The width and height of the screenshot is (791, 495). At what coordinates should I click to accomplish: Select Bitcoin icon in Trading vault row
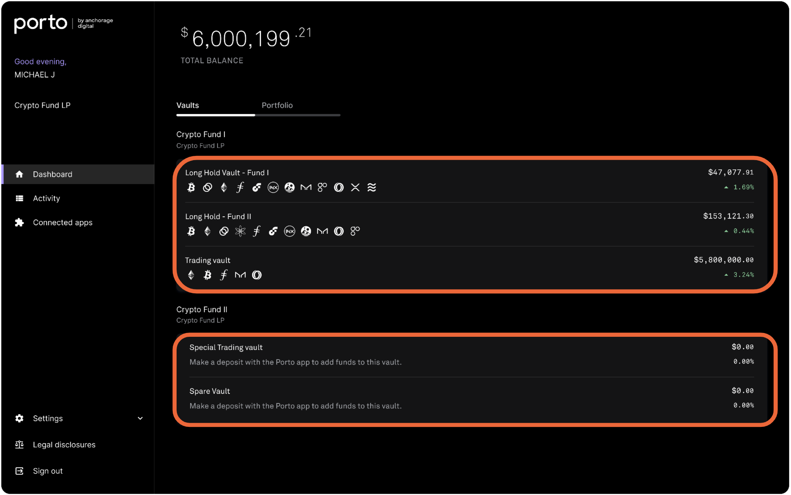click(x=208, y=275)
